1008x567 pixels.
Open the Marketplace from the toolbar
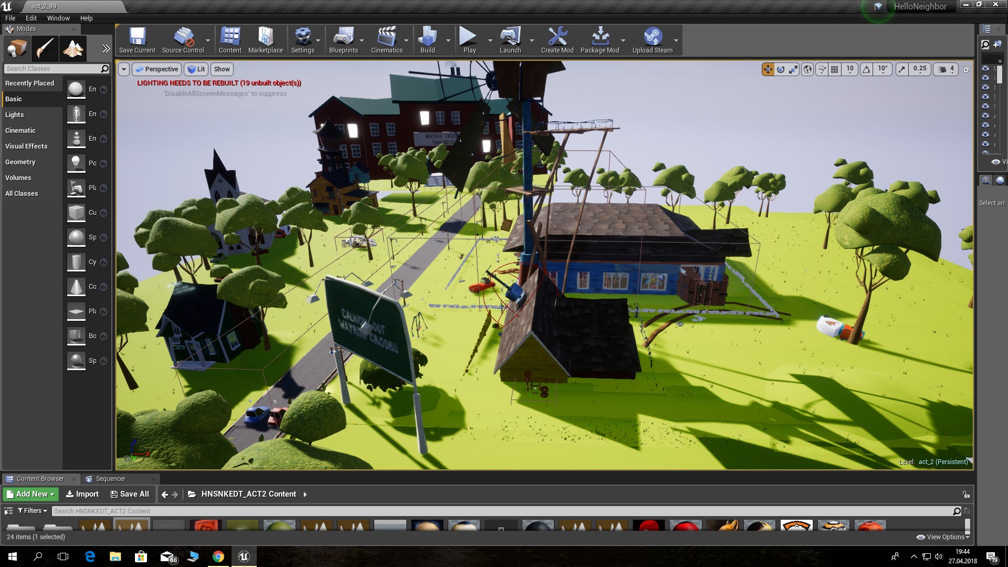click(x=266, y=40)
